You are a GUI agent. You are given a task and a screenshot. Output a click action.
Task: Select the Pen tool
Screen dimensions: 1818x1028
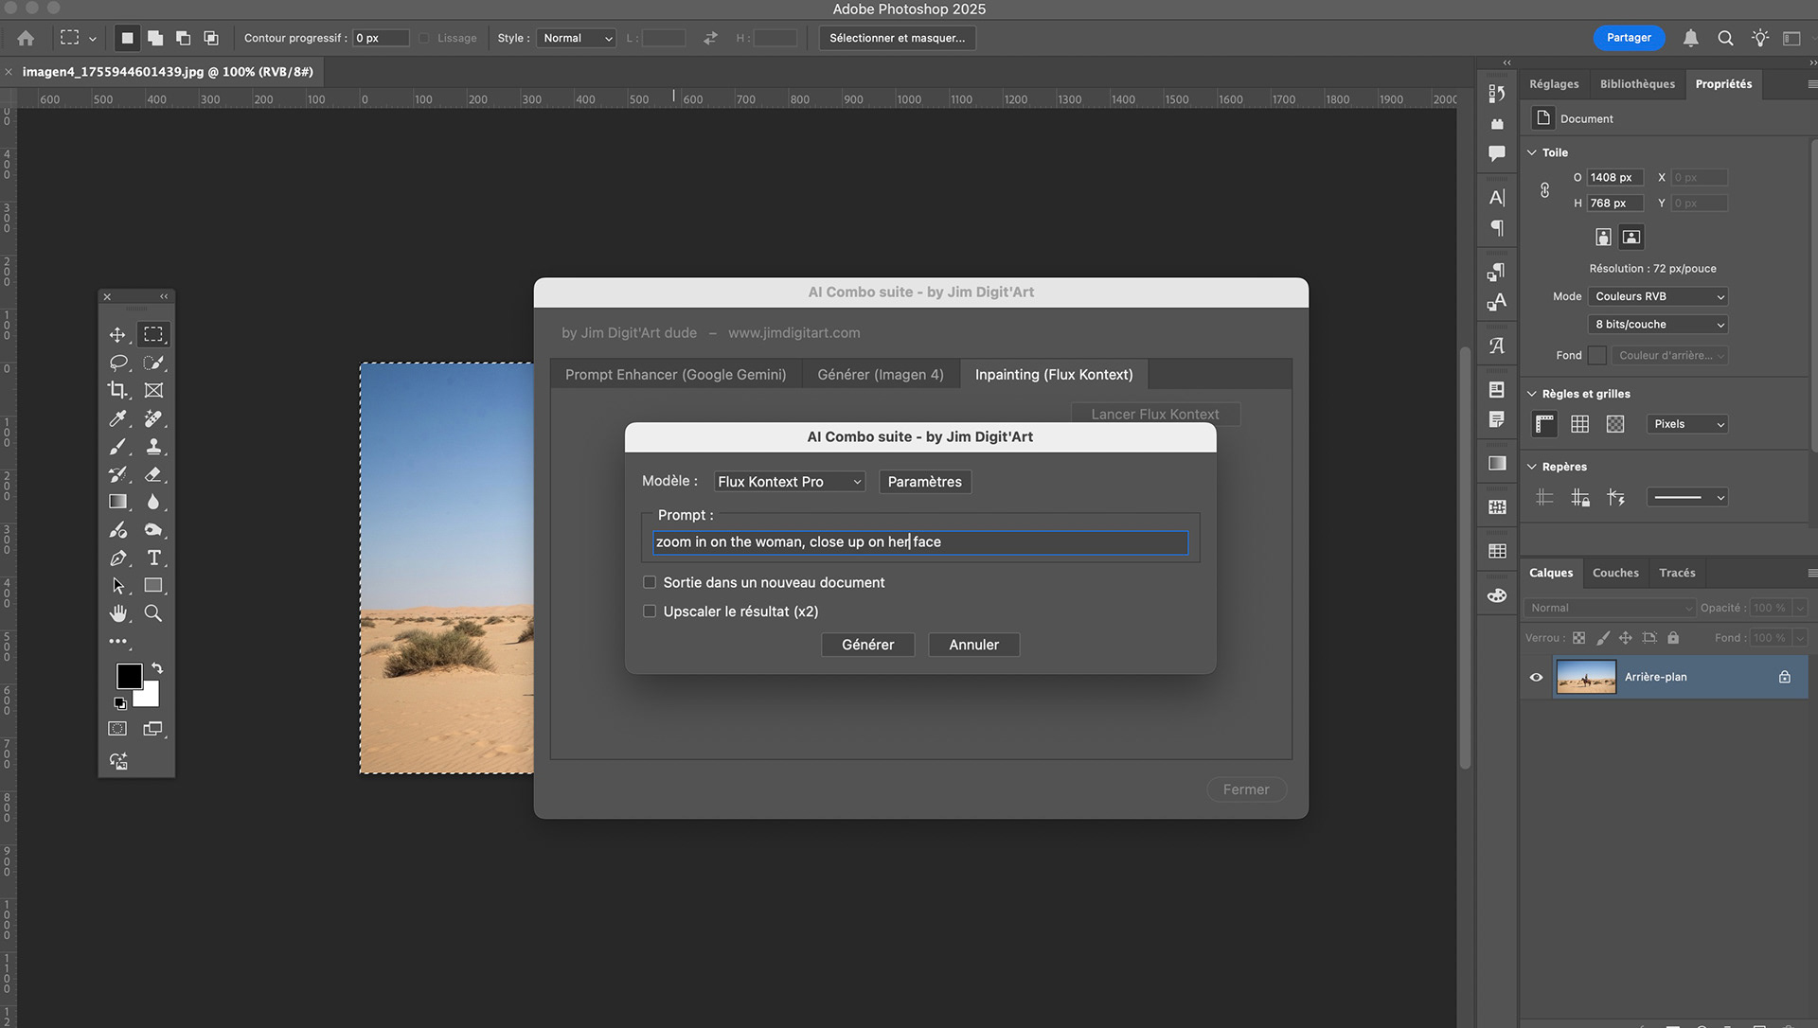click(x=117, y=558)
